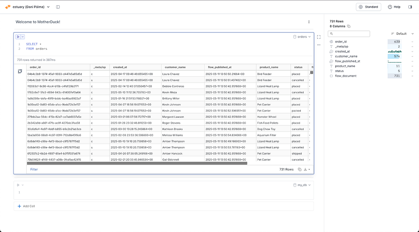Viewport: 419px width, 232px height.
Task: Run the empty second cell
Action: pyautogui.click(x=18, y=185)
